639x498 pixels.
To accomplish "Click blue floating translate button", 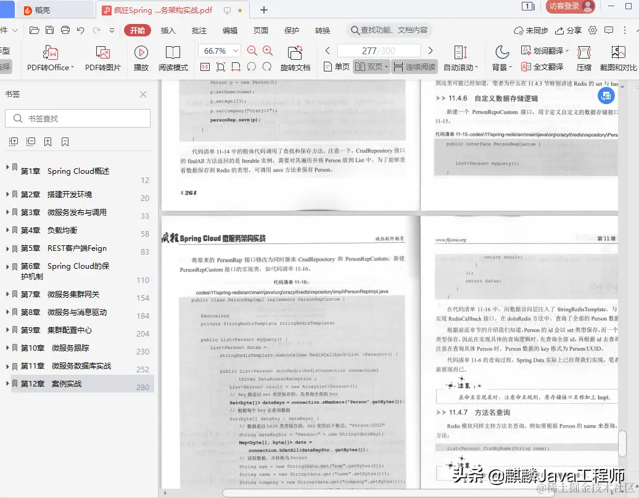I will [x=606, y=96].
